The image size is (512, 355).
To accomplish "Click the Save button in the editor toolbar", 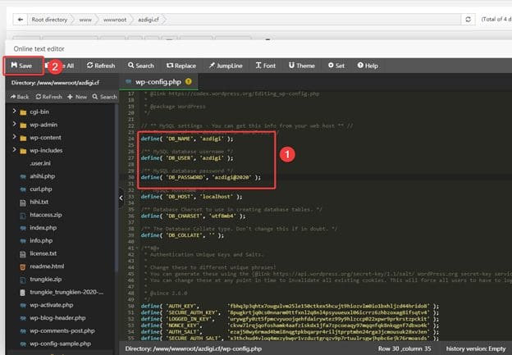I will pos(22,65).
